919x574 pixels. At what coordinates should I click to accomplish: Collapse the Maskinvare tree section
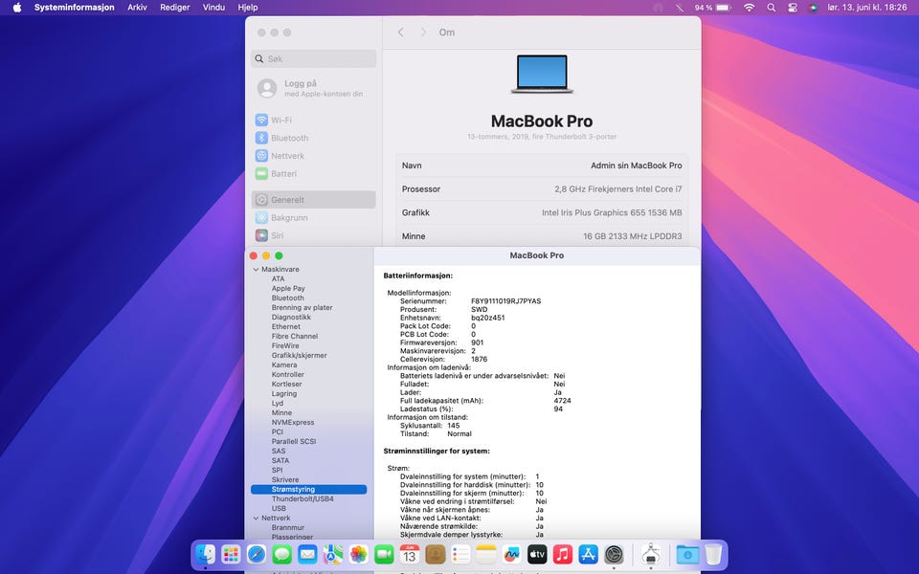pyautogui.click(x=256, y=270)
